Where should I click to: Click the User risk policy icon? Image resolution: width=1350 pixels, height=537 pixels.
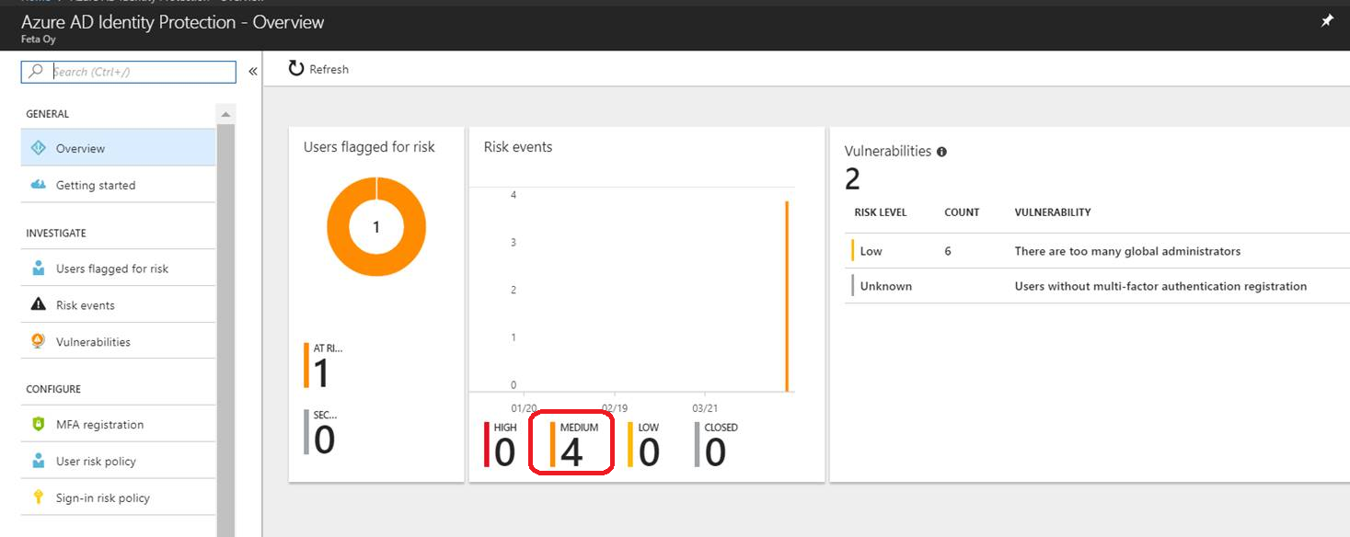point(36,460)
